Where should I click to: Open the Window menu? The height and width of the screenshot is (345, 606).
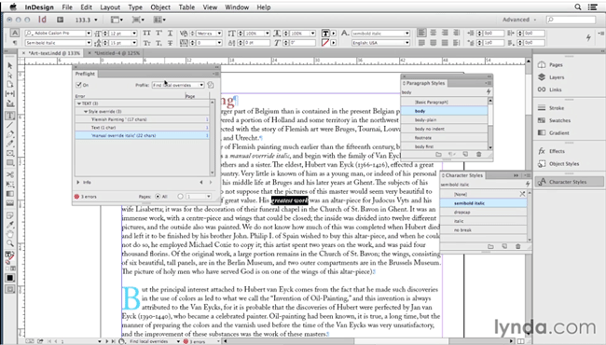237,7
